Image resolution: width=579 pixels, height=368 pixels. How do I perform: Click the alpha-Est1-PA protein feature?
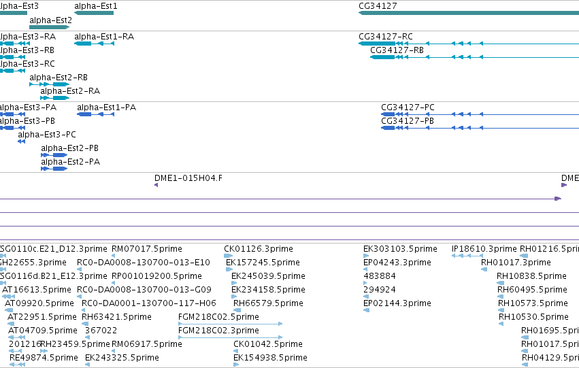point(96,114)
